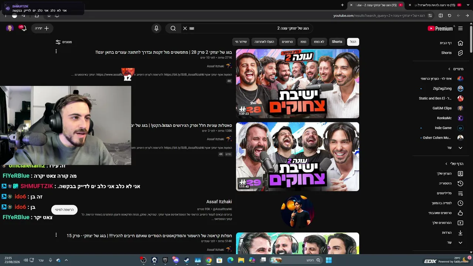
Task: Show hidden system tray icons chevron
Action: pos(66,260)
